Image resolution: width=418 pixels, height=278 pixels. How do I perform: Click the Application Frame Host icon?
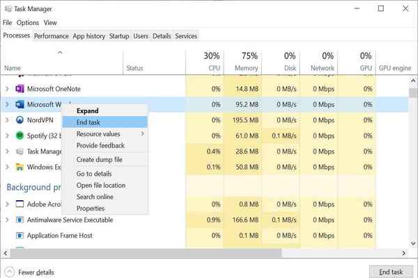[20, 236]
